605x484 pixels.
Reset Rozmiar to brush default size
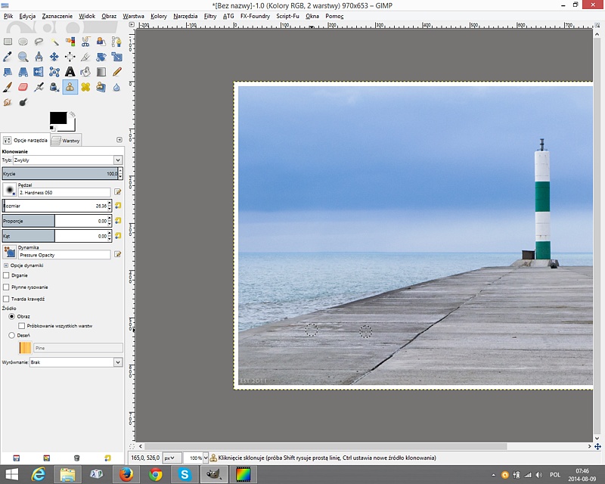(118, 206)
